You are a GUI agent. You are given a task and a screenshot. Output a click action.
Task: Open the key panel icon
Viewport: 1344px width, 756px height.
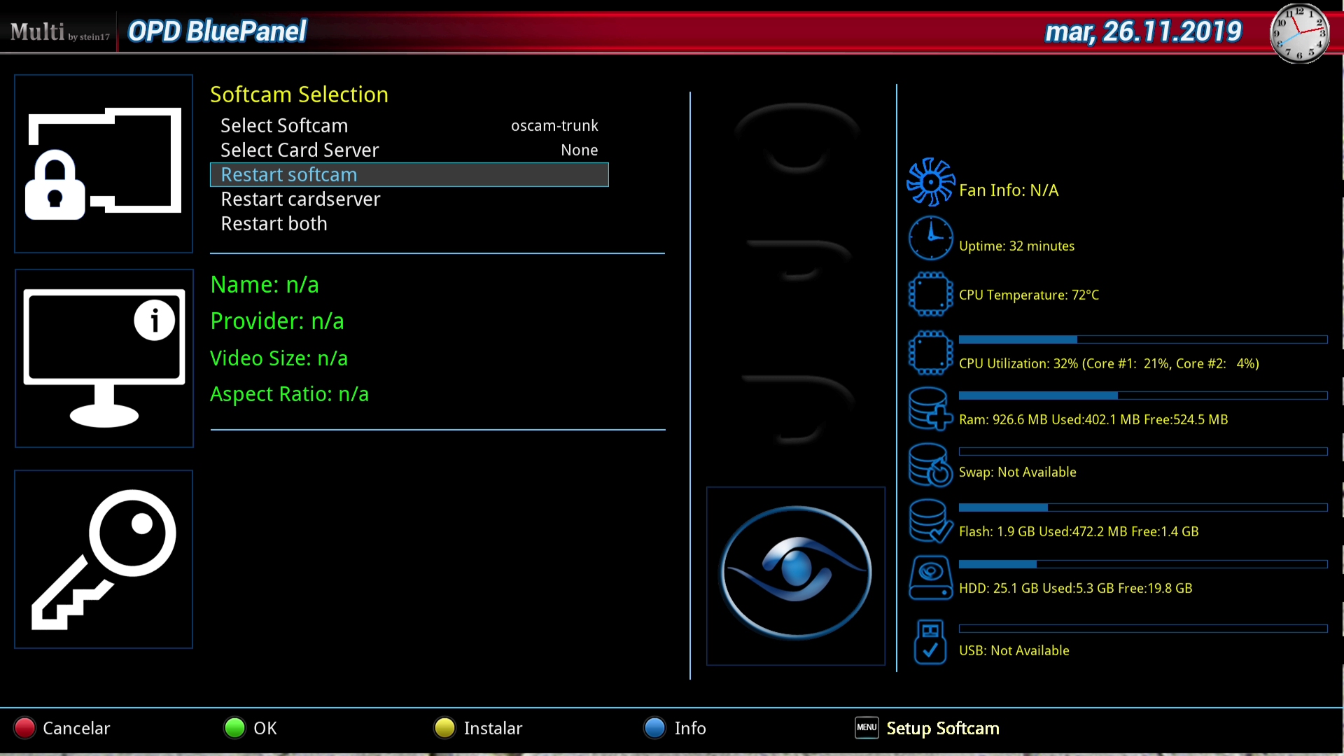click(x=104, y=559)
